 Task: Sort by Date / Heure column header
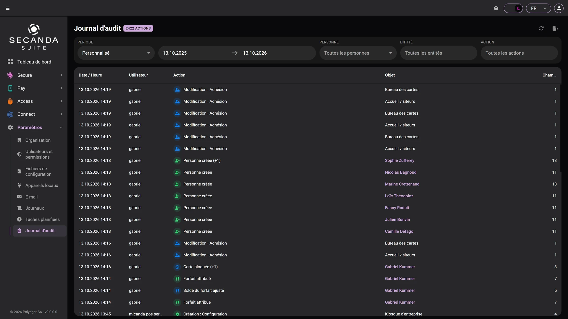click(90, 75)
